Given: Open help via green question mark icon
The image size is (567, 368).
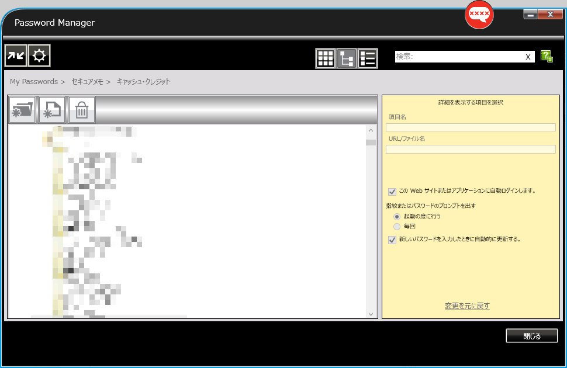Looking at the screenshot, I should coord(547,57).
